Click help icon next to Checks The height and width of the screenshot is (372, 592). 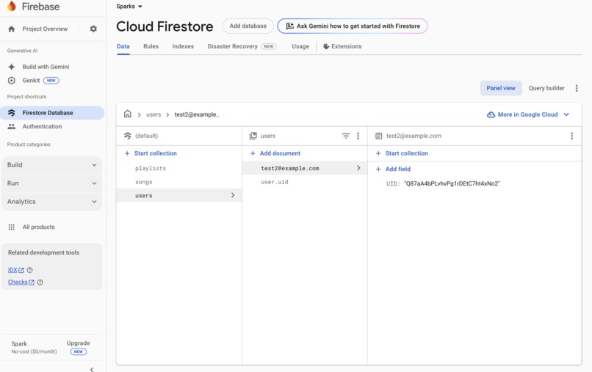point(40,282)
